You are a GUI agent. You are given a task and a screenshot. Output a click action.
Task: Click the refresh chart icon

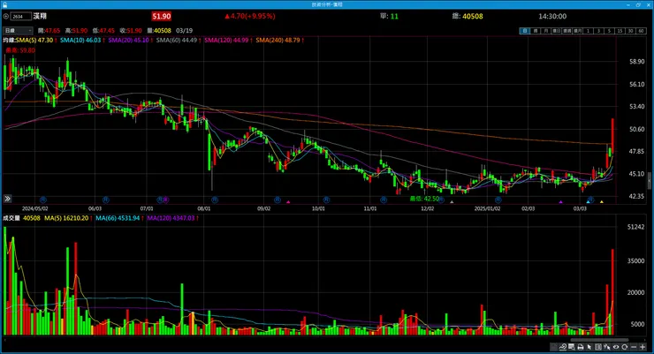[x=624, y=347]
